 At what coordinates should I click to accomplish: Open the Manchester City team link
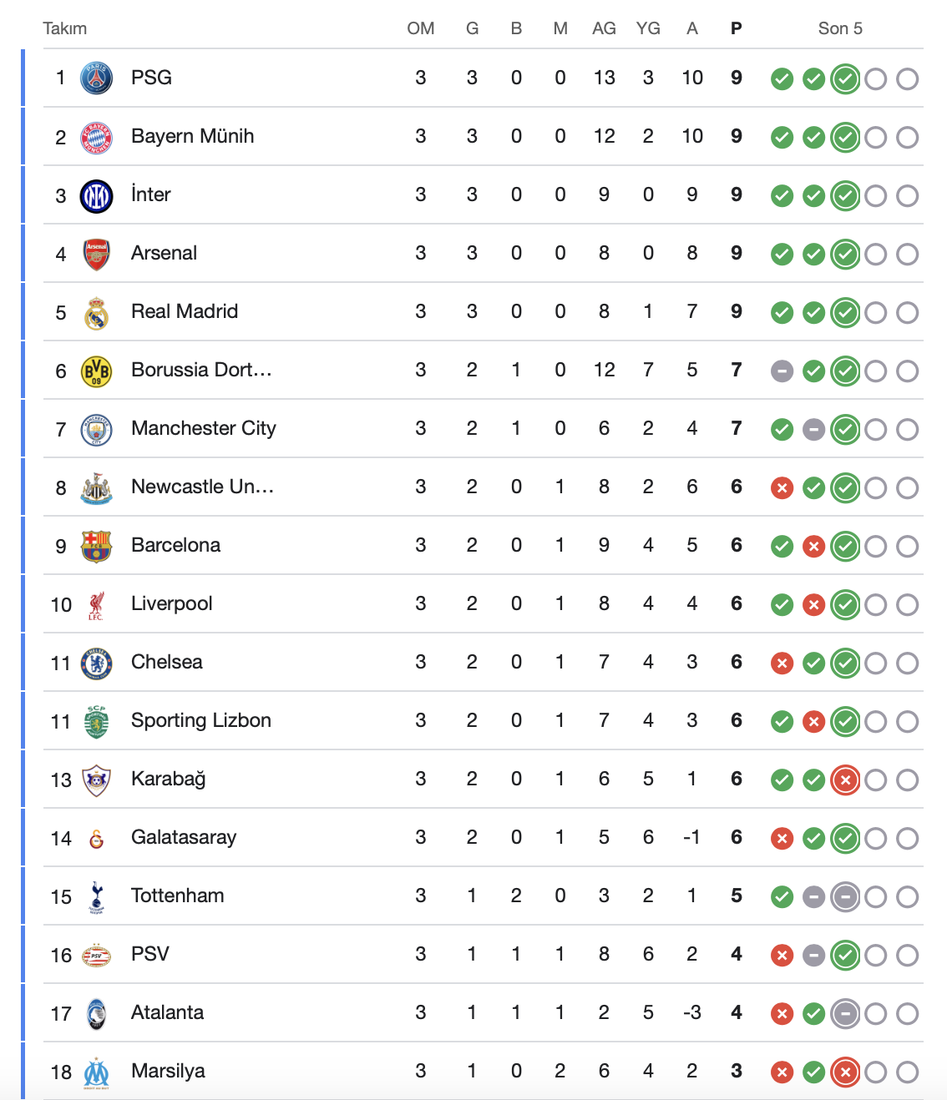[x=204, y=428]
